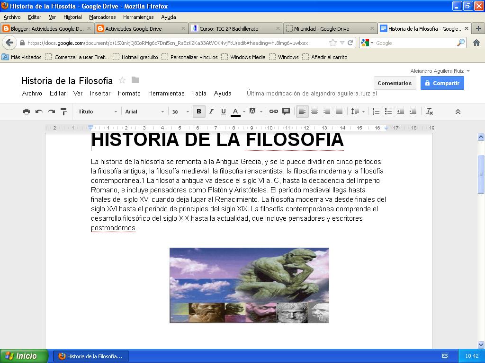Insert a comment with the comment icon
The width and height of the screenshot is (485, 363).
pos(286,112)
